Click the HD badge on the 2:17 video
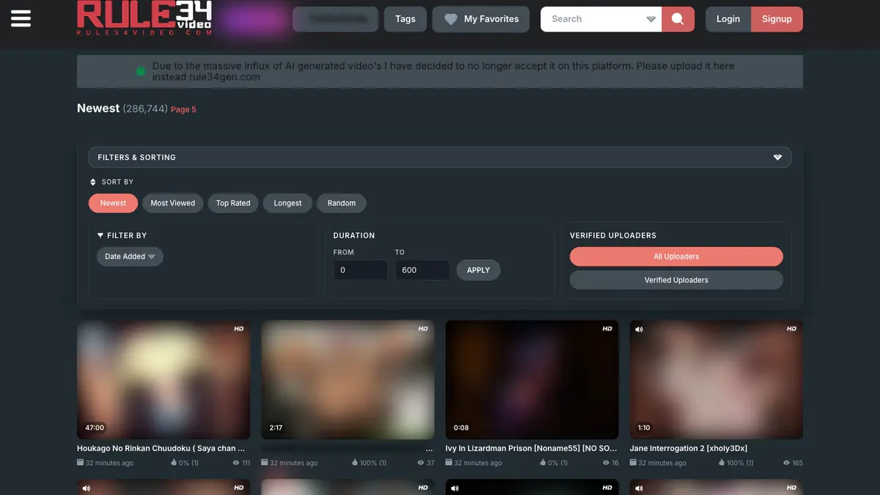880x495 pixels. click(423, 329)
